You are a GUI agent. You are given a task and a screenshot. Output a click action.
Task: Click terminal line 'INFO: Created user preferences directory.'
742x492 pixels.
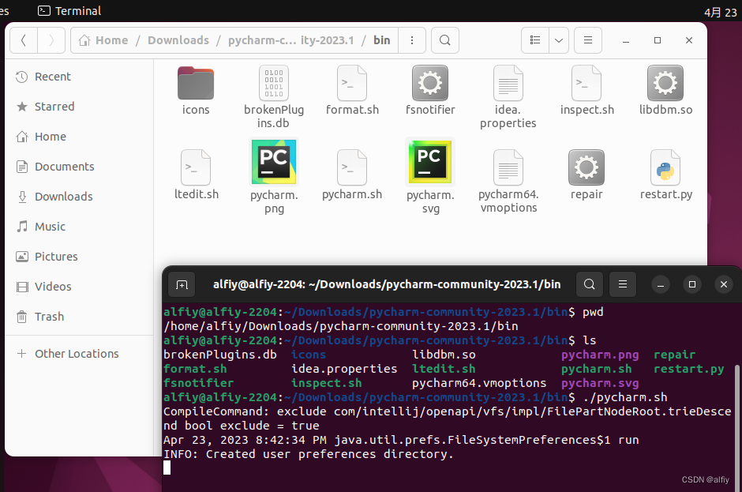[x=309, y=454]
